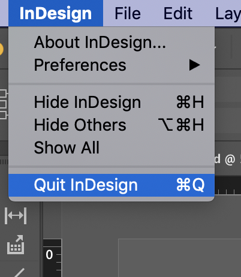Click the yellow minimize window dot
241x277 pixels.
click(1, 49)
